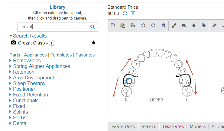
Task: Click the Favorites library link
Action: (x=85, y=55)
